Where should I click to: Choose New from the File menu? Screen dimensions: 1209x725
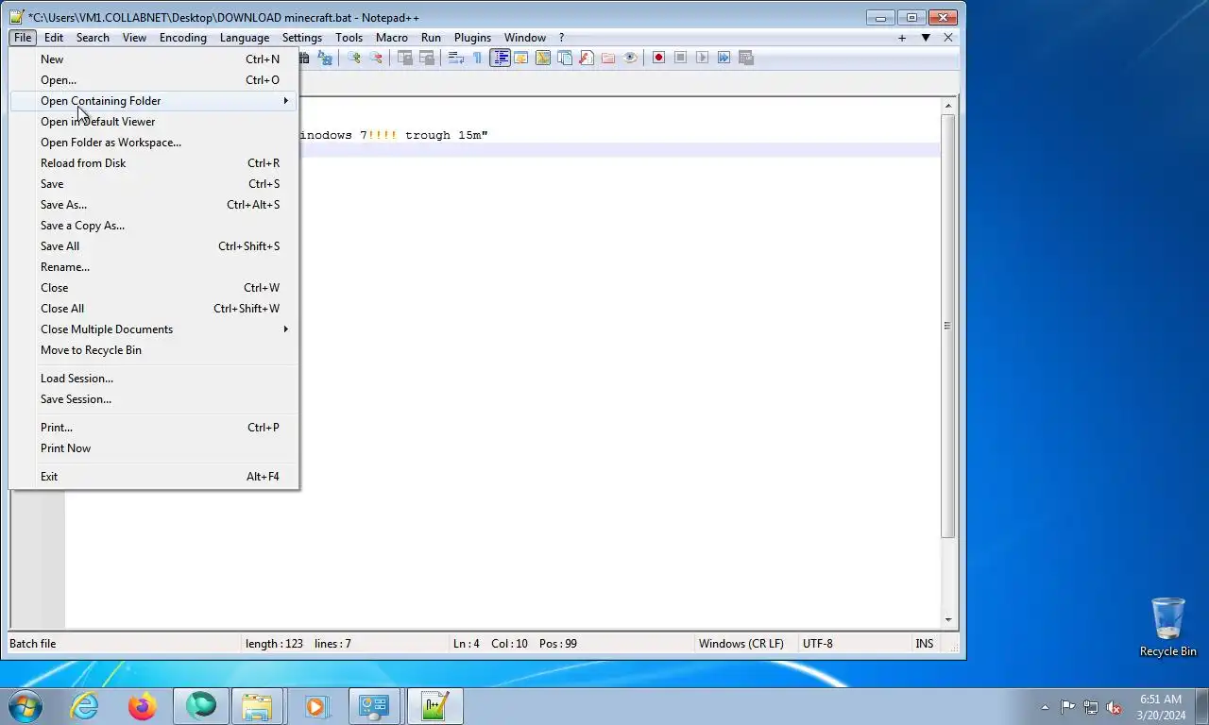[154, 59]
